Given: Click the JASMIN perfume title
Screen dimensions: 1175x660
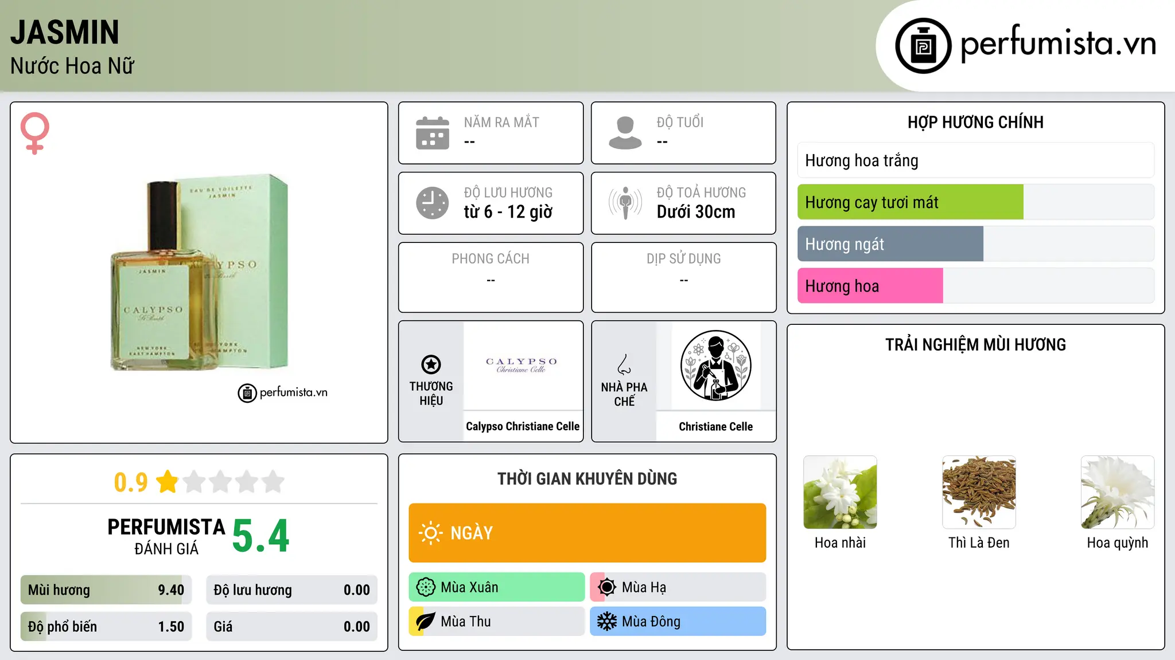Looking at the screenshot, I should point(65,33).
